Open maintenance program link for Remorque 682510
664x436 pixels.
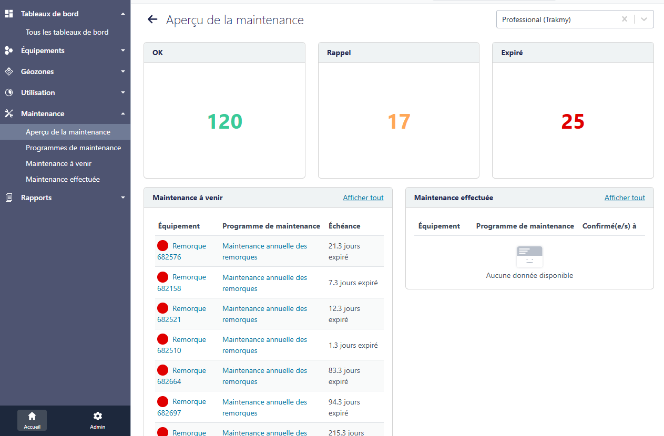pos(264,345)
